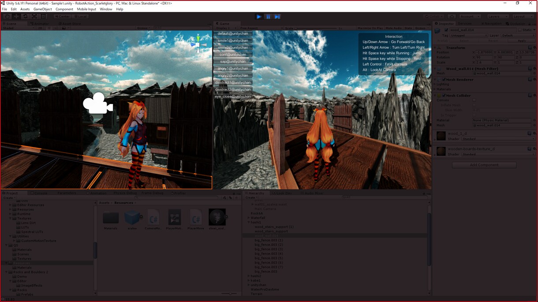Select the Rect transform tool
This screenshot has width=538, height=302.
pos(43,16)
